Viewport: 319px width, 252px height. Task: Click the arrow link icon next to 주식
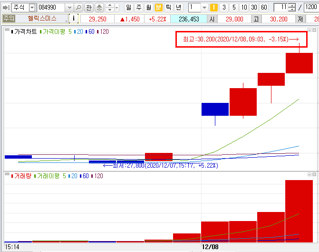point(6,8)
